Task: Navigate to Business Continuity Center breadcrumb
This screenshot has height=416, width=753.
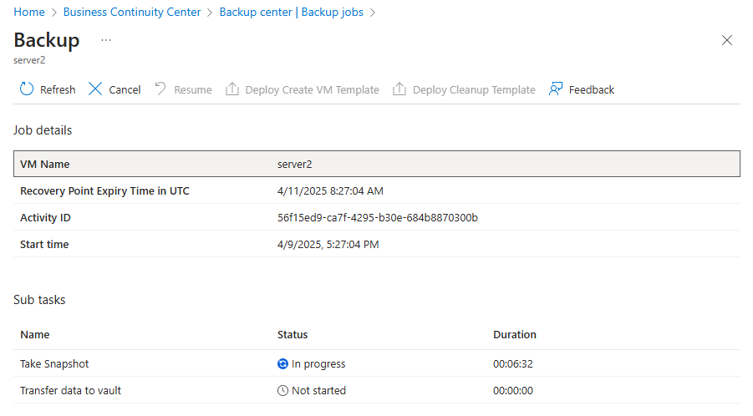Action: pyautogui.click(x=132, y=13)
